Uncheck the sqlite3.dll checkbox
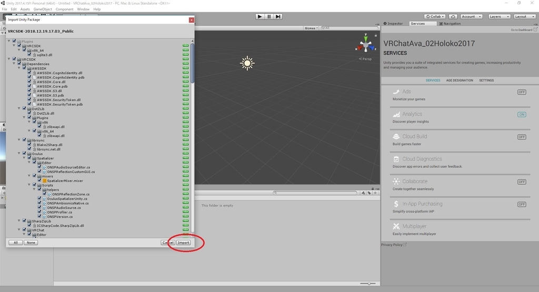Screen dimensions: 539x292 [x=29, y=55]
